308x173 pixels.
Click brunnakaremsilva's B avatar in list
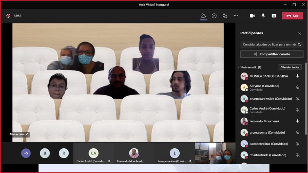pyautogui.click(x=244, y=99)
